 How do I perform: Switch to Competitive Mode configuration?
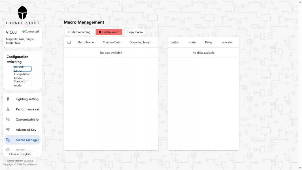tap(22, 76)
